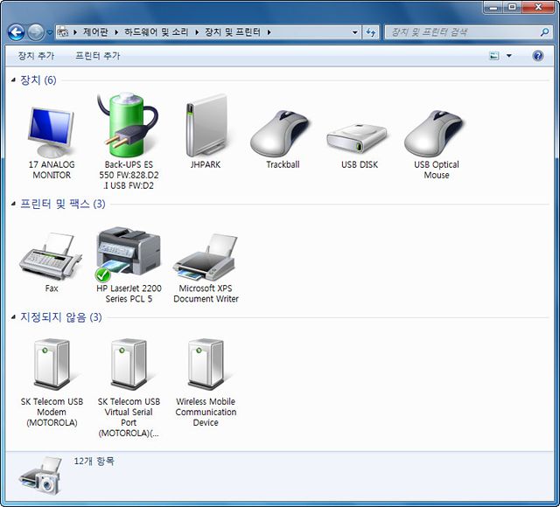Expand the arrow after 하드웨어 및 소리 breadcrumb
The height and width of the screenshot is (507, 560).
197,32
